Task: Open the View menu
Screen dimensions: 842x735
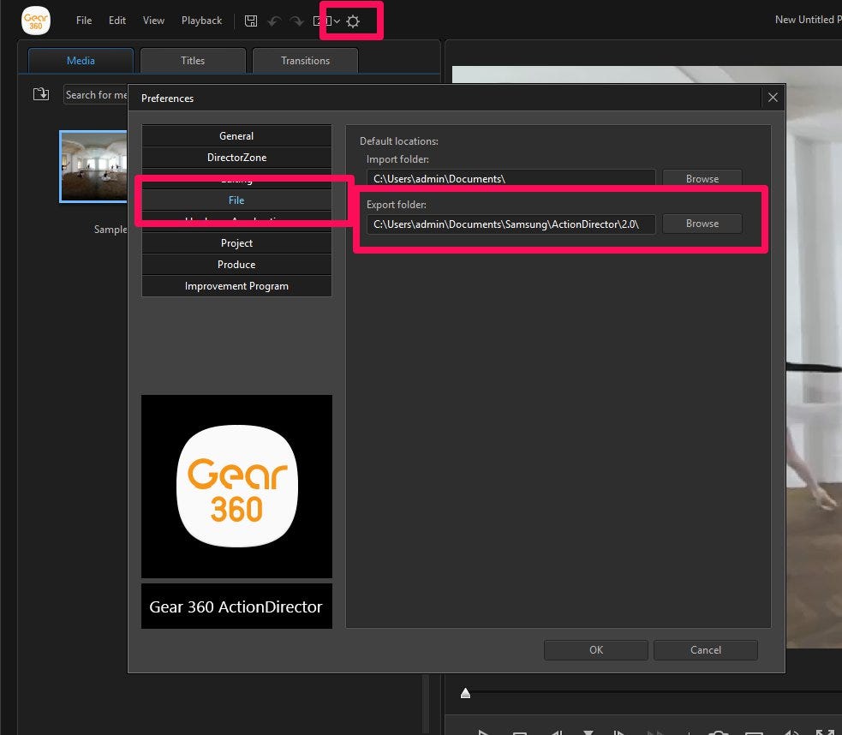Action: [x=153, y=21]
